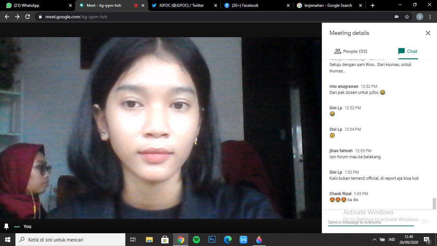Image resolution: width=437 pixels, height=246 pixels.
Task: Click jihan fahirah's chat message
Action: pyautogui.click(x=355, y=157)
